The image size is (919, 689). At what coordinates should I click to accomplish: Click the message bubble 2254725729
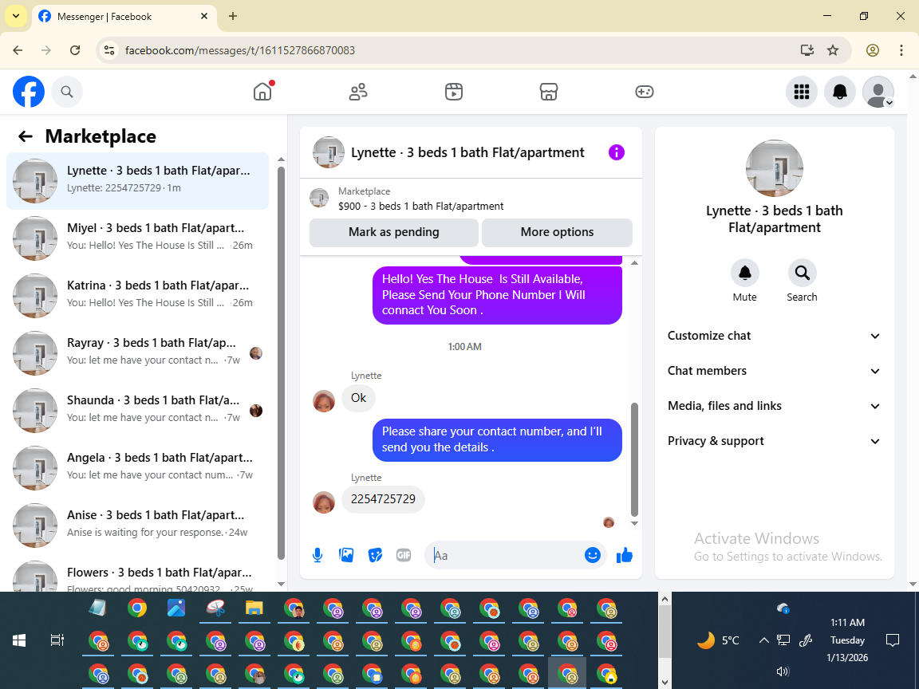[x=383, y=499]
